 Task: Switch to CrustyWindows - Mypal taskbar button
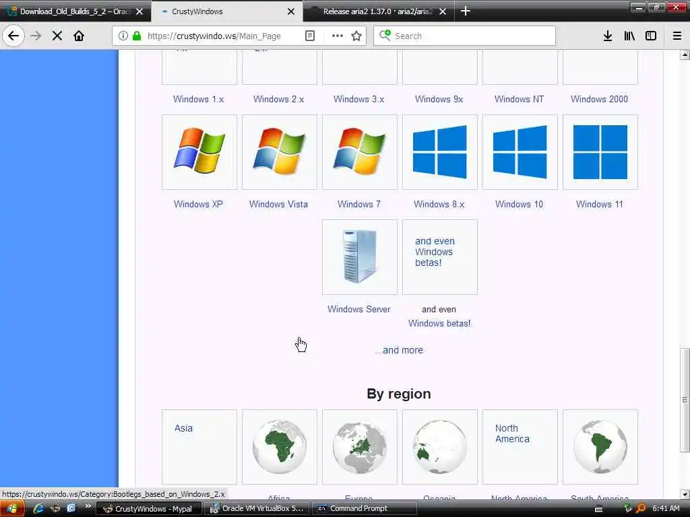tap(149, 509)
